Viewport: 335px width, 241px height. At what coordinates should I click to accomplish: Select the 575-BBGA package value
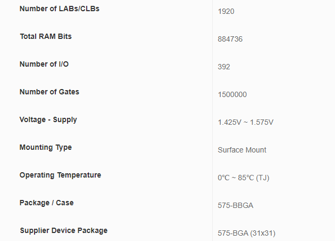[x=234, y=205]
